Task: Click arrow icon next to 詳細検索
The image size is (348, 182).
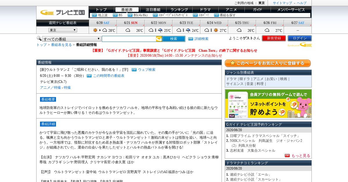Action: 191,39
